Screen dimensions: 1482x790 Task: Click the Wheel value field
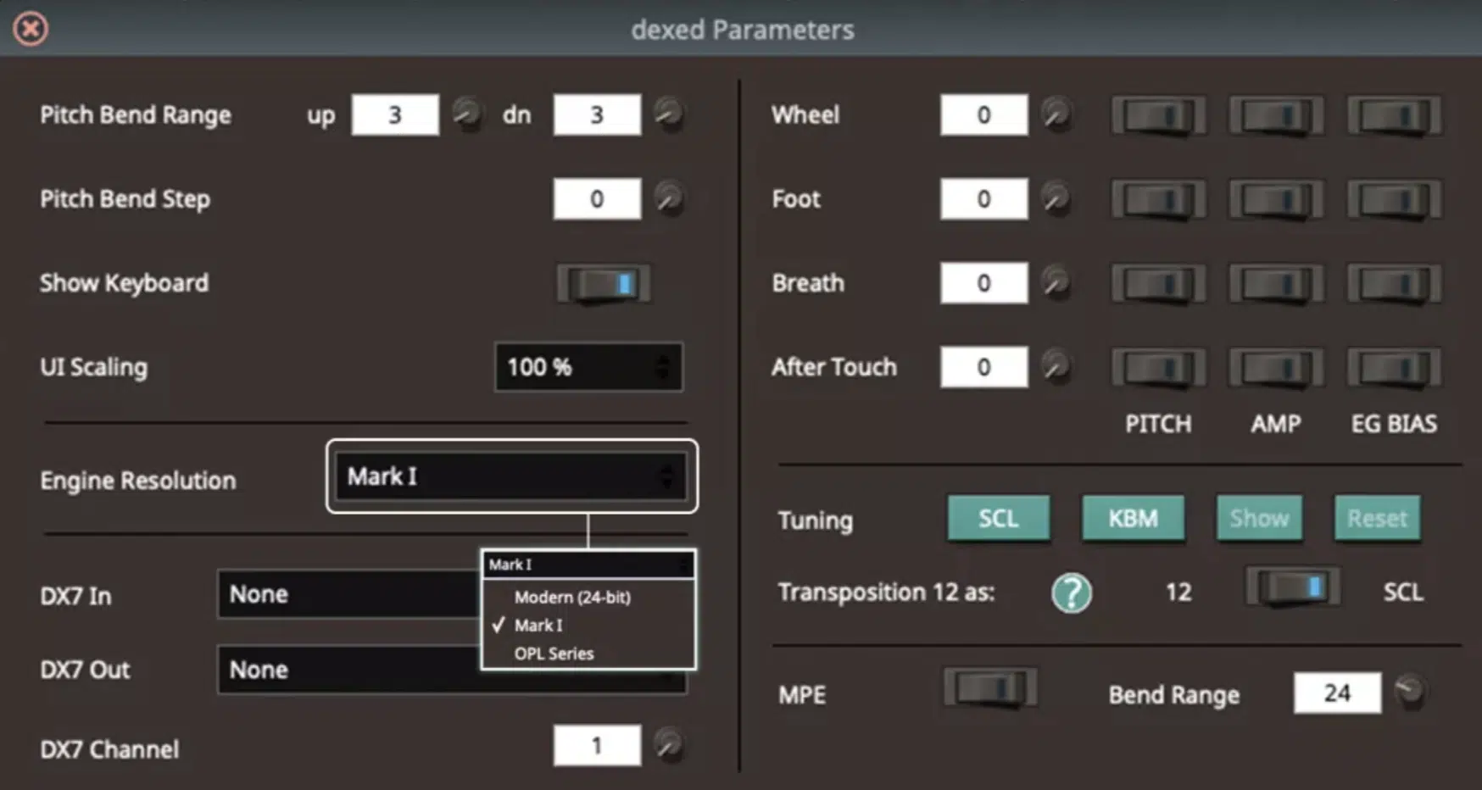[983, 114]
